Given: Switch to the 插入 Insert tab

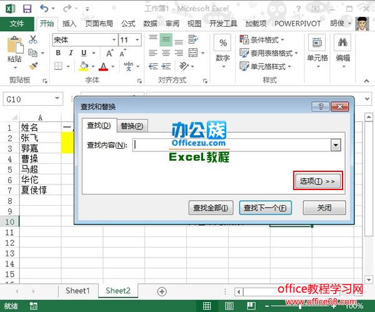Looking at the screenshot, I should pyautogui.click(x=69, y=24).
